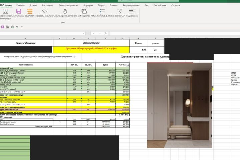Select total sum cell 6 764 143

pyautogui.click(x=122, y=115)
